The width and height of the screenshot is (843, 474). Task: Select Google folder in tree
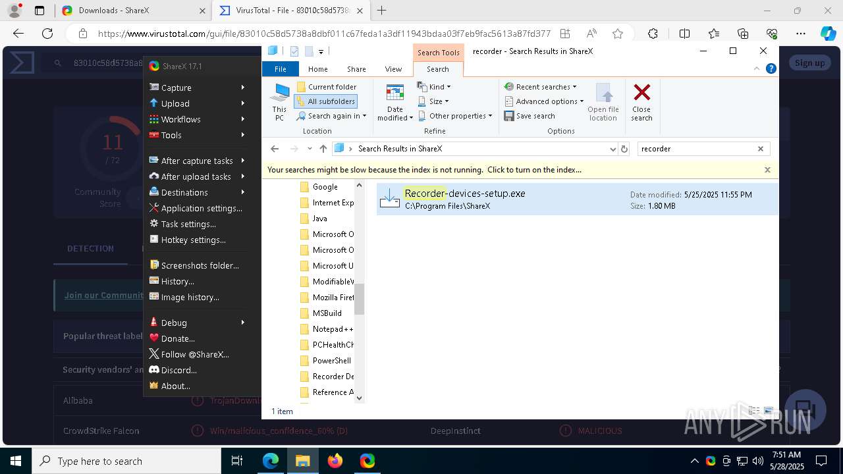coord(326,187)
